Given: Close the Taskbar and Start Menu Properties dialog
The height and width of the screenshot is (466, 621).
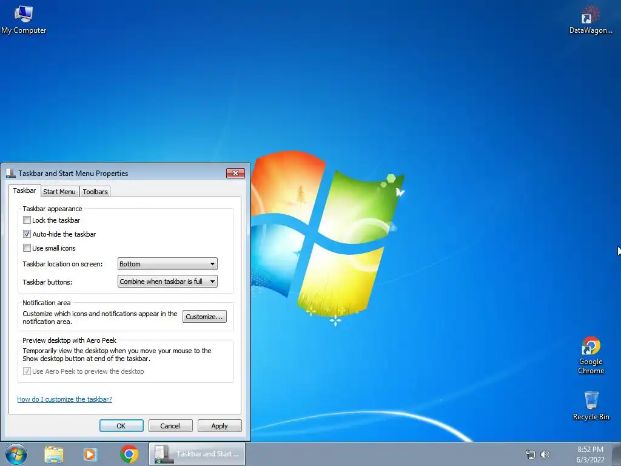Looking at the screenshot, I should pos(236,173).
